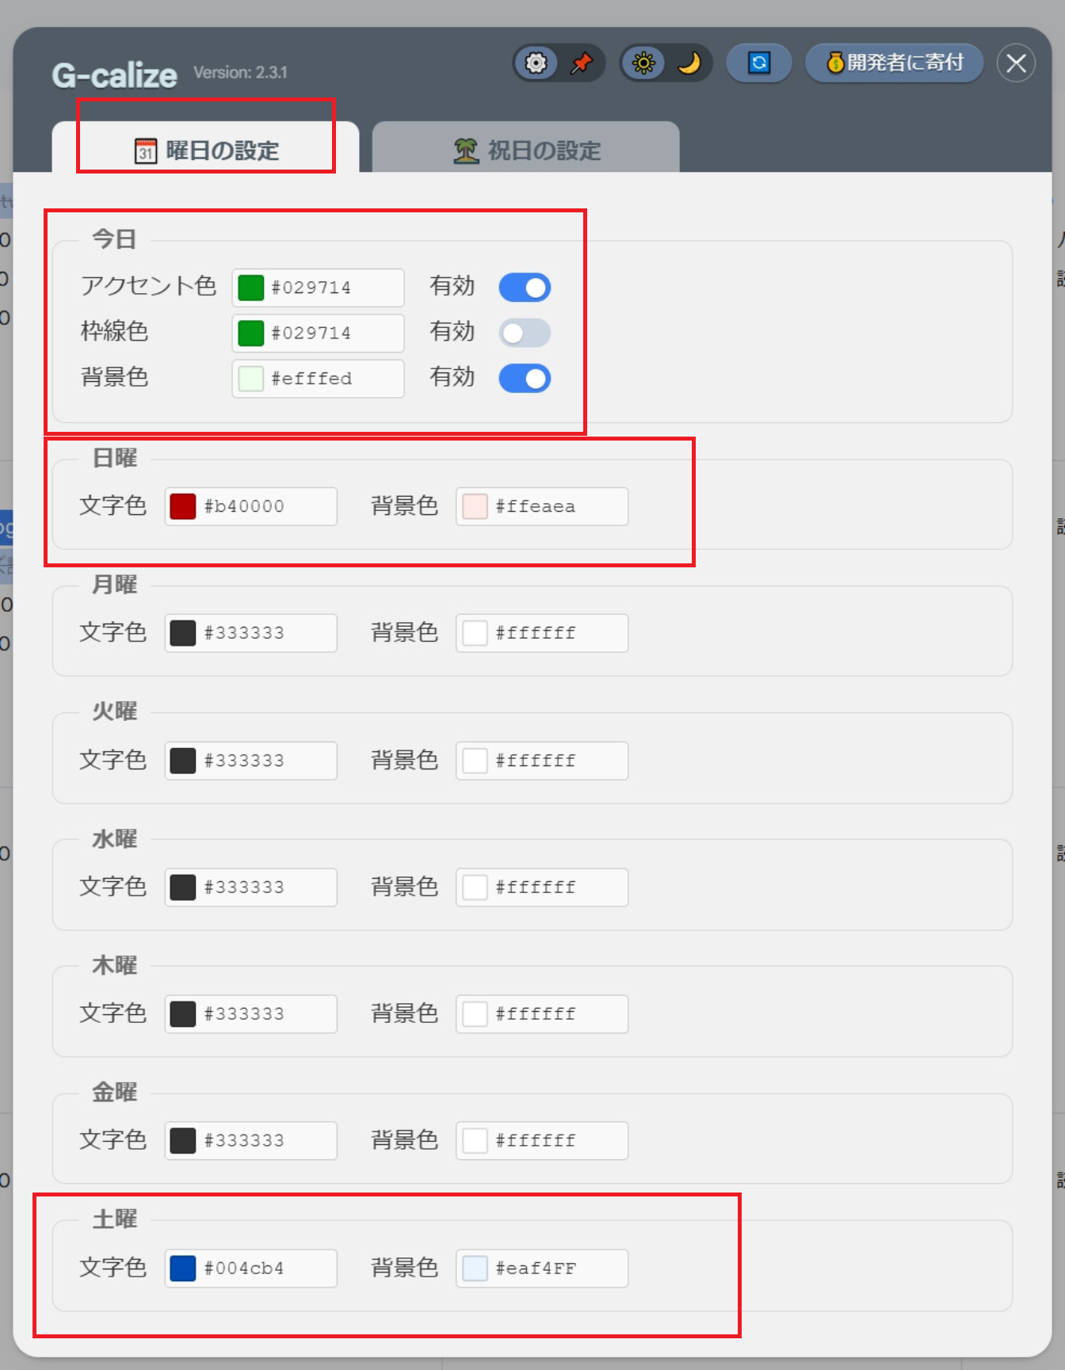Toggle 背景色 有効 switch for 今日
Screen dimensions: 1065x1370
[525, 379]
